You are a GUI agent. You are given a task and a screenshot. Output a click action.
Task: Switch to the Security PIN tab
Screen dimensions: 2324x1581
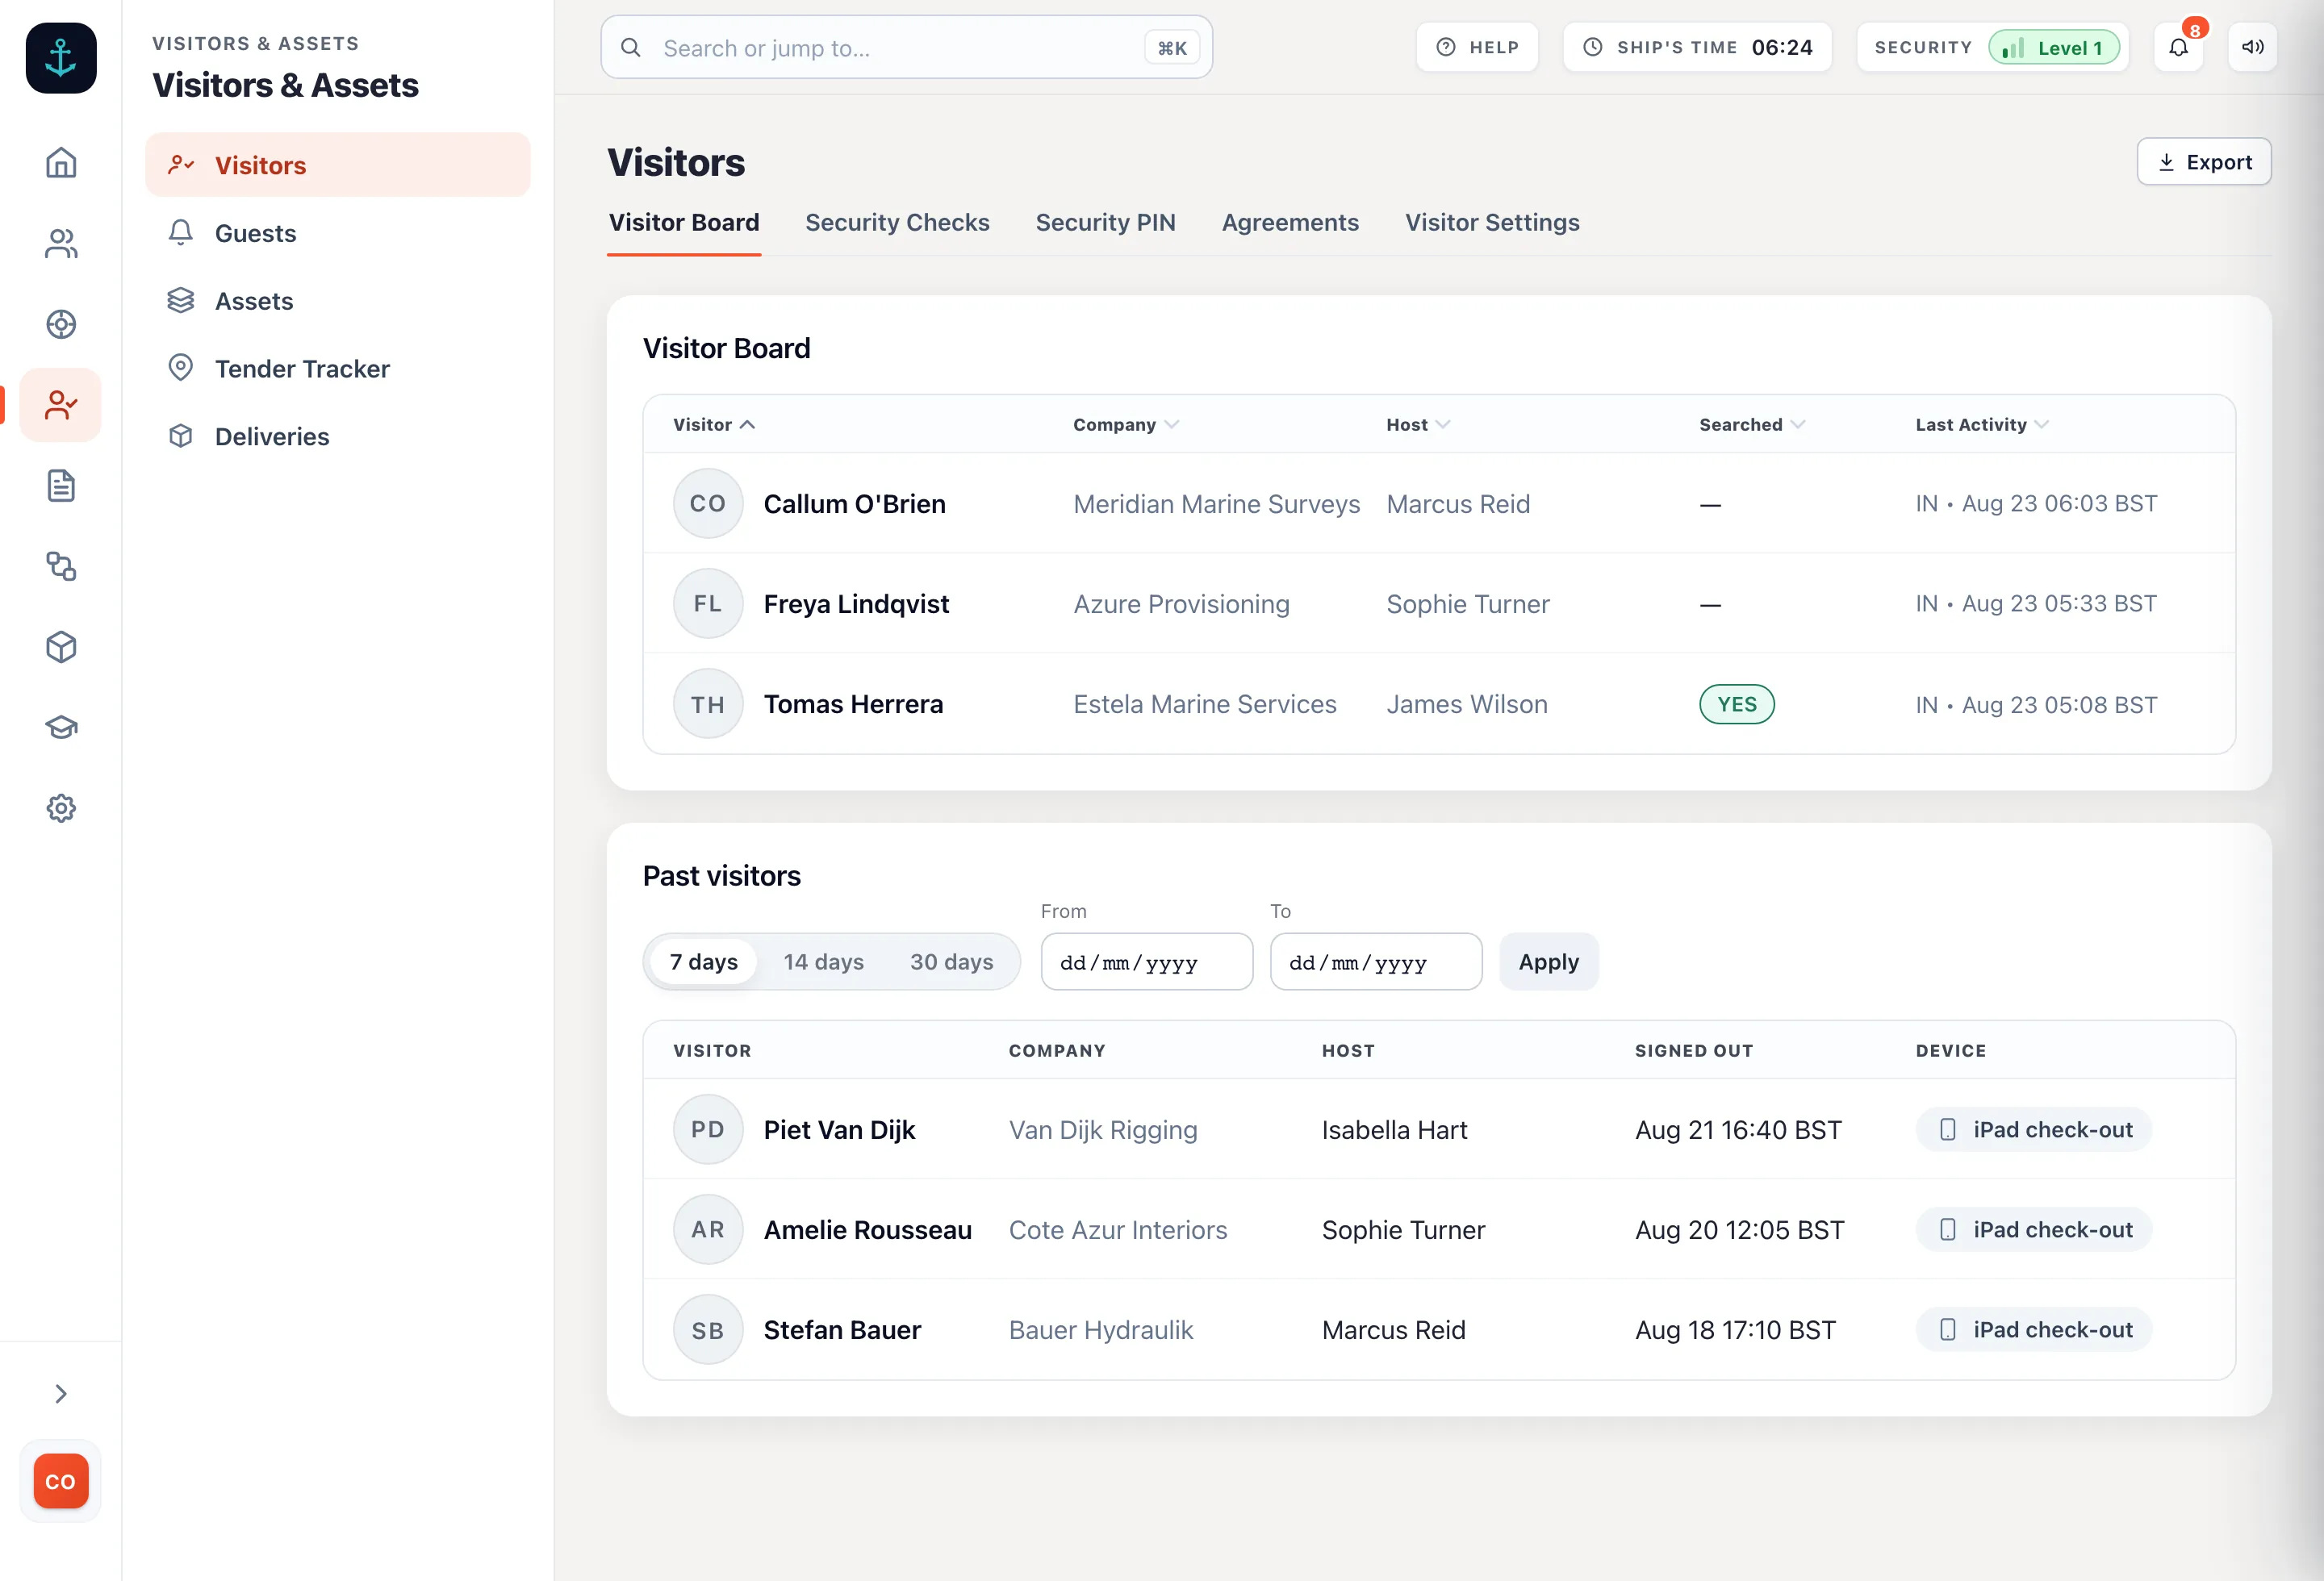(1105, 222)
